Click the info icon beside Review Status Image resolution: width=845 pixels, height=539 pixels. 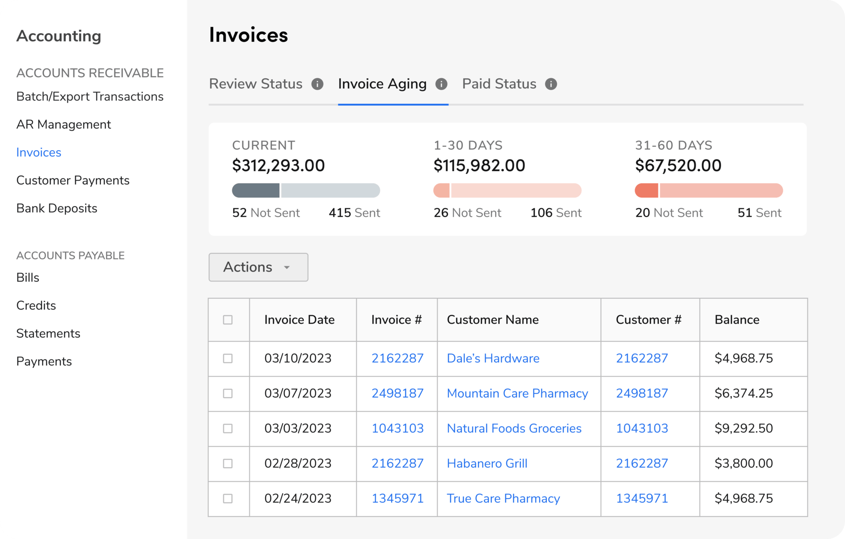[x=317, y=84]
